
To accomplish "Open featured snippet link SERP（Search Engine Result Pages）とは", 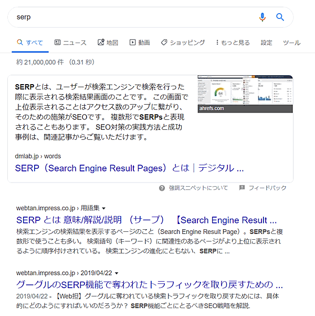I will [129, 168].
